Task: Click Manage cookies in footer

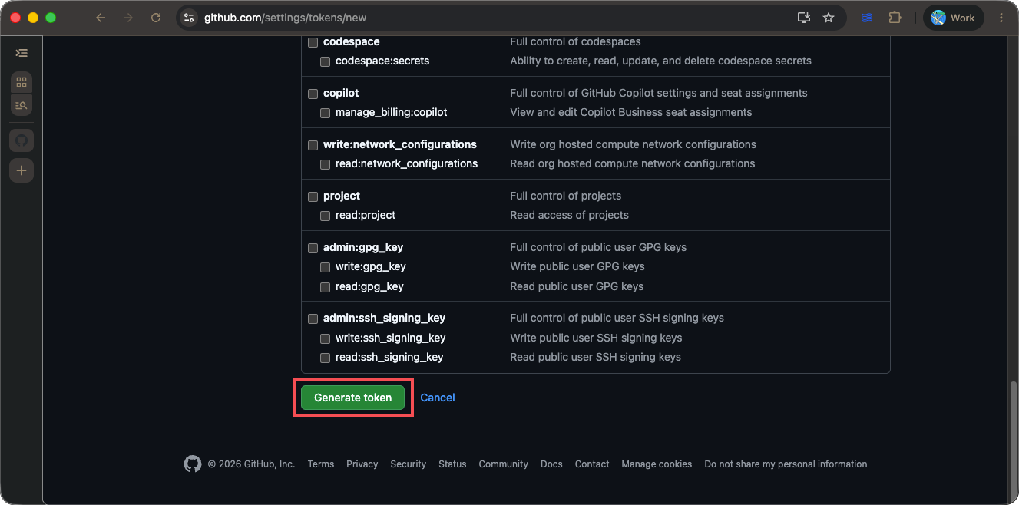Action: 657,464
